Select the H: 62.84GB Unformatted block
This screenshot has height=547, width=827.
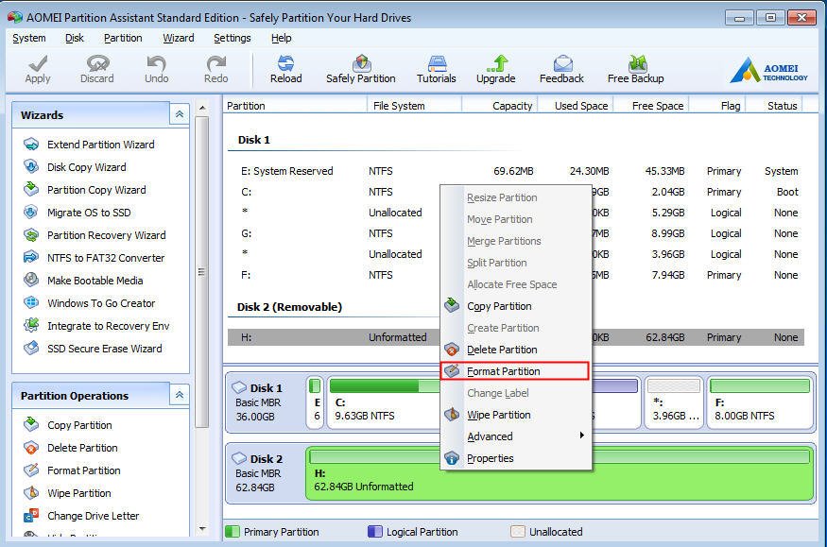point(560,472)
